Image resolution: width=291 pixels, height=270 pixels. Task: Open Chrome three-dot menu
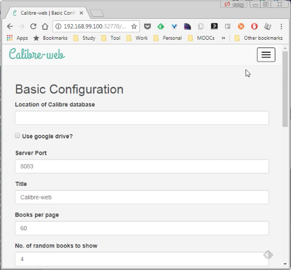(x=282, y=27)
